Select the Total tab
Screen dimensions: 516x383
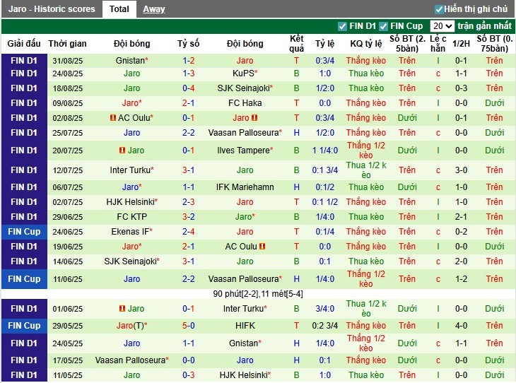click(x=119, y=9)
